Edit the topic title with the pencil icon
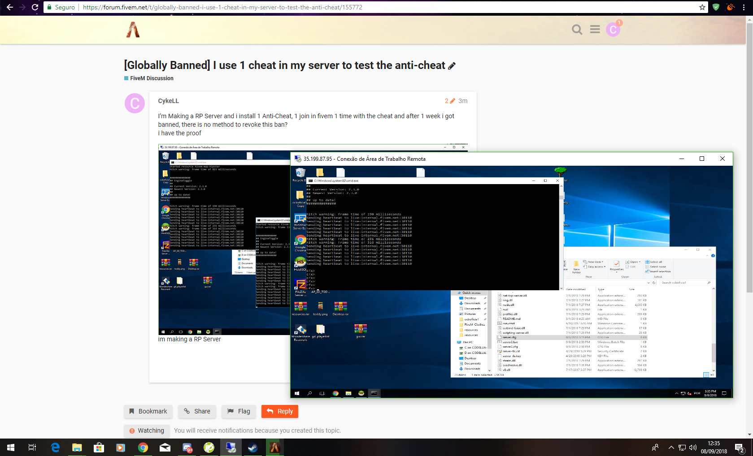The image size is (753, 456). click(452, 66)
